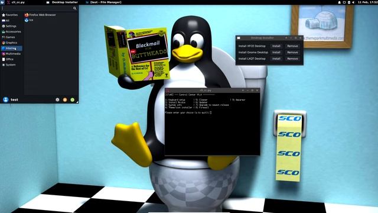Launch Firefox Web Browser
This screenshot has width=378, height=213.
40,15
